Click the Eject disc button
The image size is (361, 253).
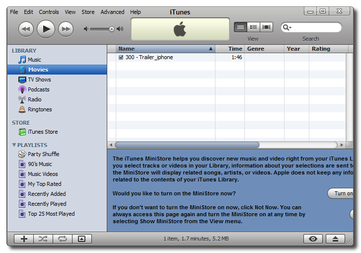(336, 239)
